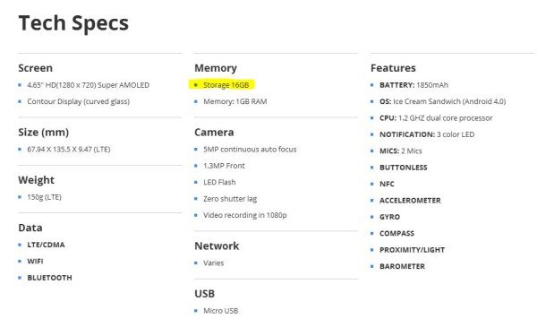Viewport: 537px width, 336px height.
Task: Click the BLUETOOTH entry under Data
Action: point(49,278)
